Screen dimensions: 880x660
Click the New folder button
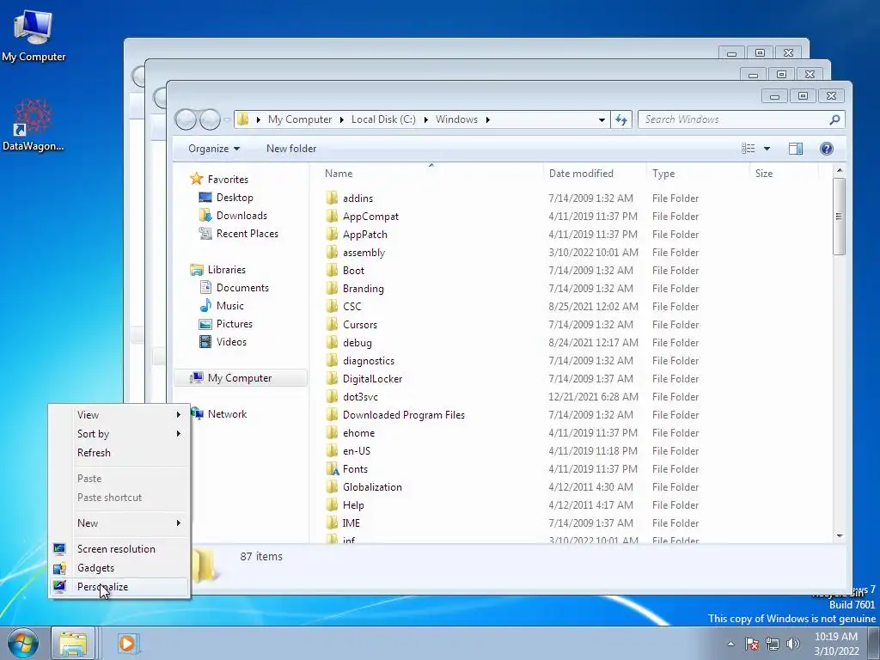pyautogui.click(x=291, y=149)
